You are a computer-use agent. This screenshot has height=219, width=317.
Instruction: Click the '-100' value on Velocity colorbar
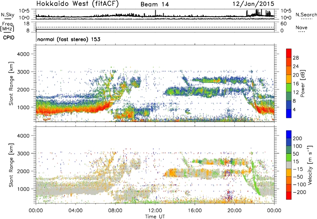coord(299,184)
